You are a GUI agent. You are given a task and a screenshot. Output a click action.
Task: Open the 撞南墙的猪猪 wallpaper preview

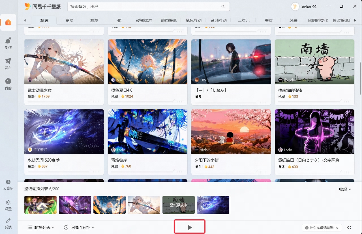tap(314, 62)
